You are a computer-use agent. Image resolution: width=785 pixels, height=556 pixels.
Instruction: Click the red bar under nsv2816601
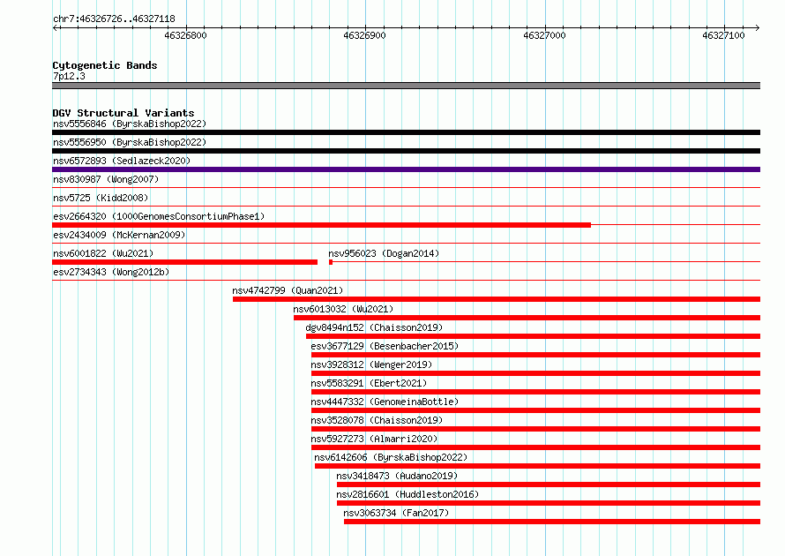pos(549,503)
